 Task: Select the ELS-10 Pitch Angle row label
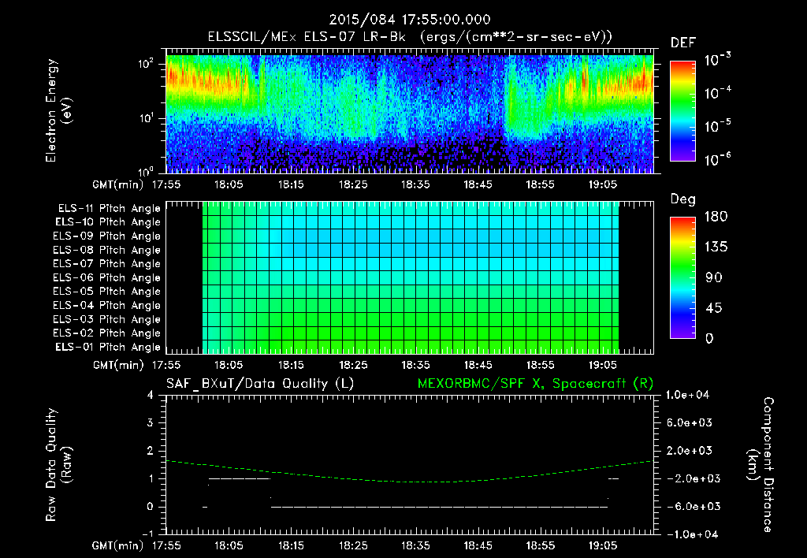point(107,222)
